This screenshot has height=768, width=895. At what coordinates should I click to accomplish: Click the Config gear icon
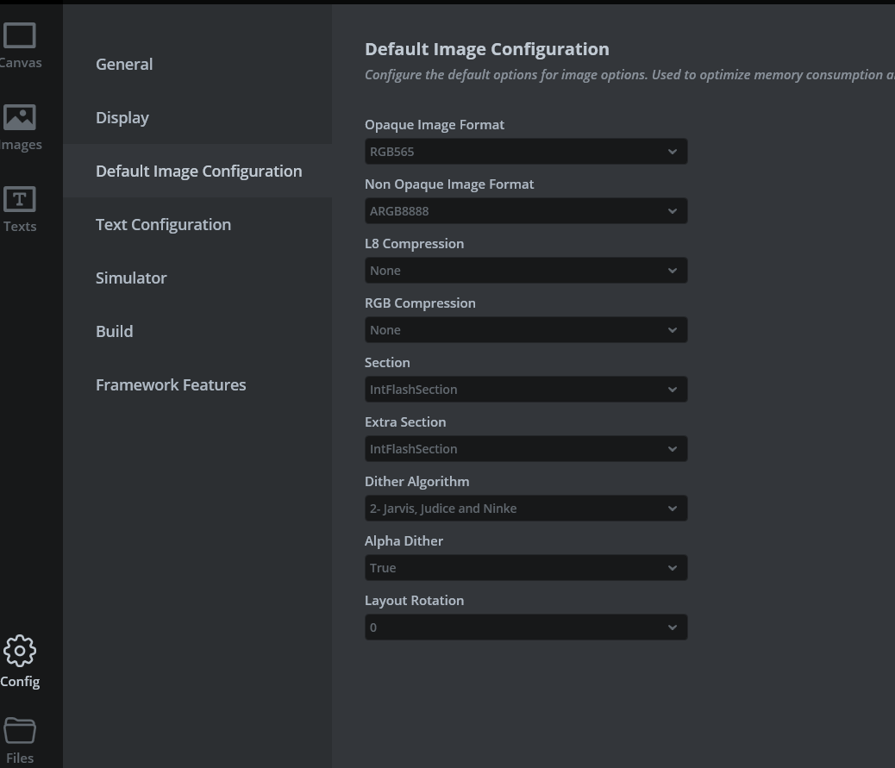click(20, 652)
